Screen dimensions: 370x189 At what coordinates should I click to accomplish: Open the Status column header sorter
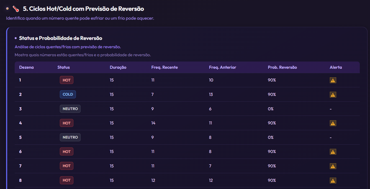(x=64, y=67)
